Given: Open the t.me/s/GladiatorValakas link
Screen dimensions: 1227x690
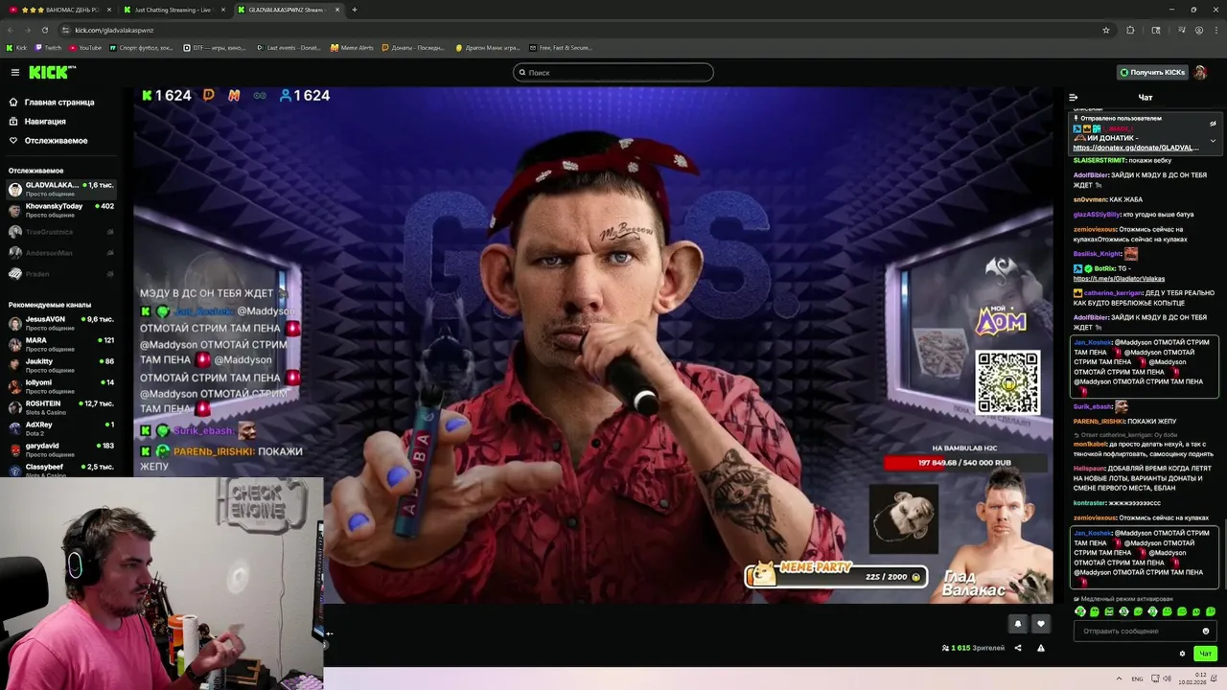Looking at the screenshot, I should 1119,279.
